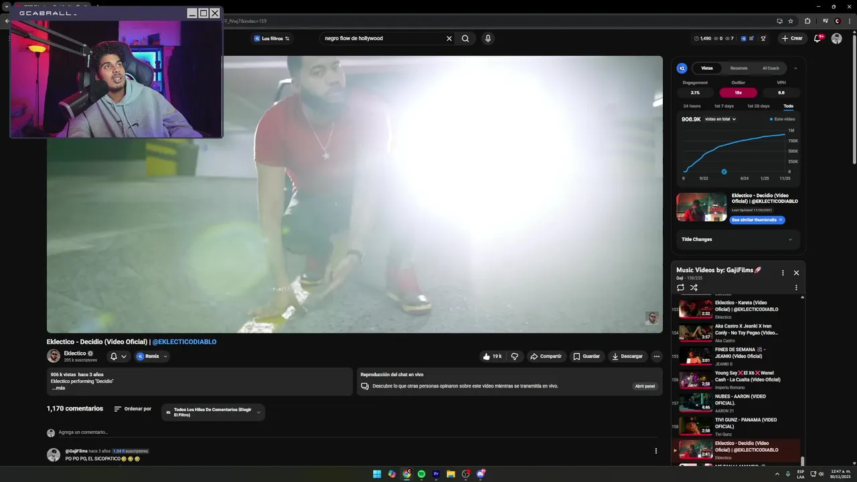857x482 pixels.
Task: Play TIVI GUNZ - PANAMA from the playlist
Action: click(738, 426)
